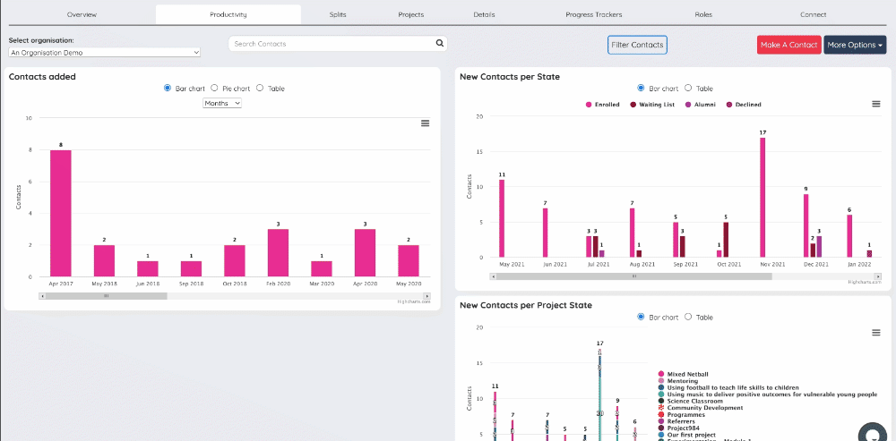Select Bar chart for Contacts added

tap(168, 88)
